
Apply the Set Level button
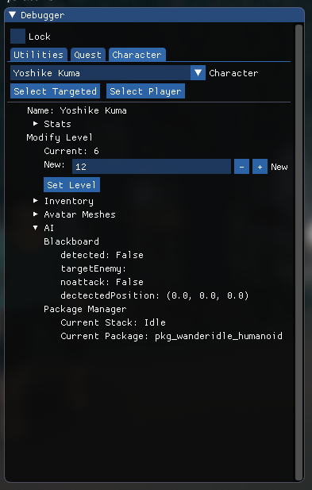[71, 185]
